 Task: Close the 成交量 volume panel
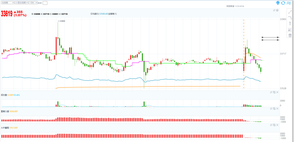pyautogui.click(x=277, y=92)
